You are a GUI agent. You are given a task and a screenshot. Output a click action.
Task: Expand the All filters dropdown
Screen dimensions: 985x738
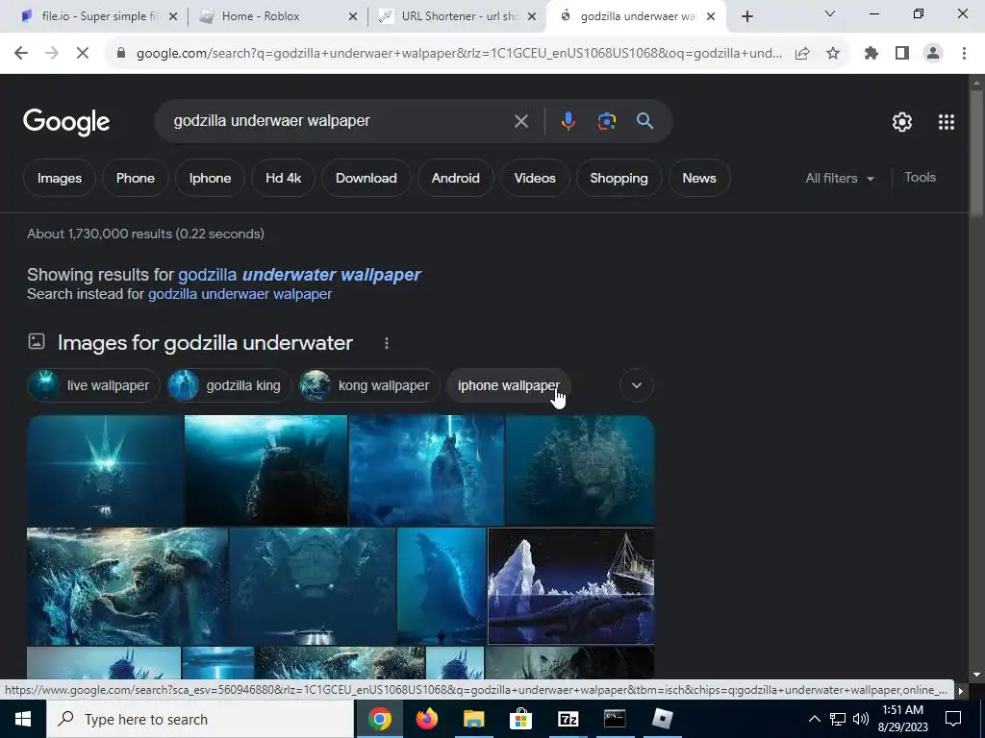[840, 178]
